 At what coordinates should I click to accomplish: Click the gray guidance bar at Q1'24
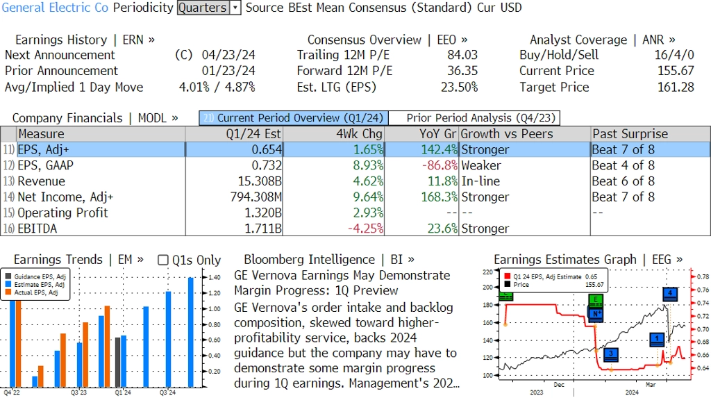coord(118,362)
